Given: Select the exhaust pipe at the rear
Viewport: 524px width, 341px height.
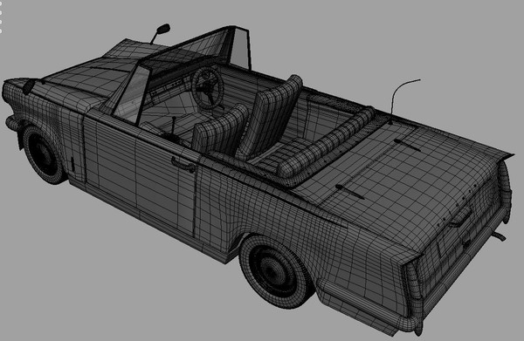Looking at the screenshot, I should pos(499,235).
